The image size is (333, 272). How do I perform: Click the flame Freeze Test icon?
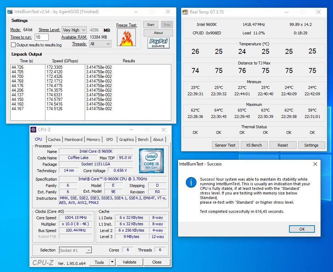tap(127, 38)
